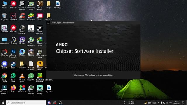Viewport: 187px width, 105px height.
Task: Click the ENG language indicator
Action: pyautogui.click(x=170, y=103)
